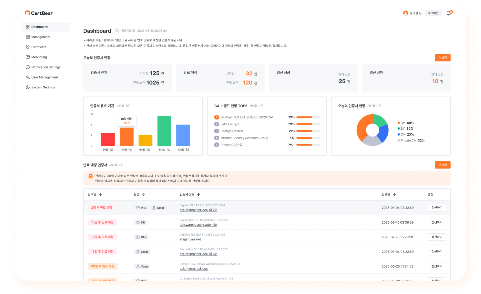The height and width of the screenshot is (294, 481).
Task: Open the notification bell
Action: click(x=448, y=13)
